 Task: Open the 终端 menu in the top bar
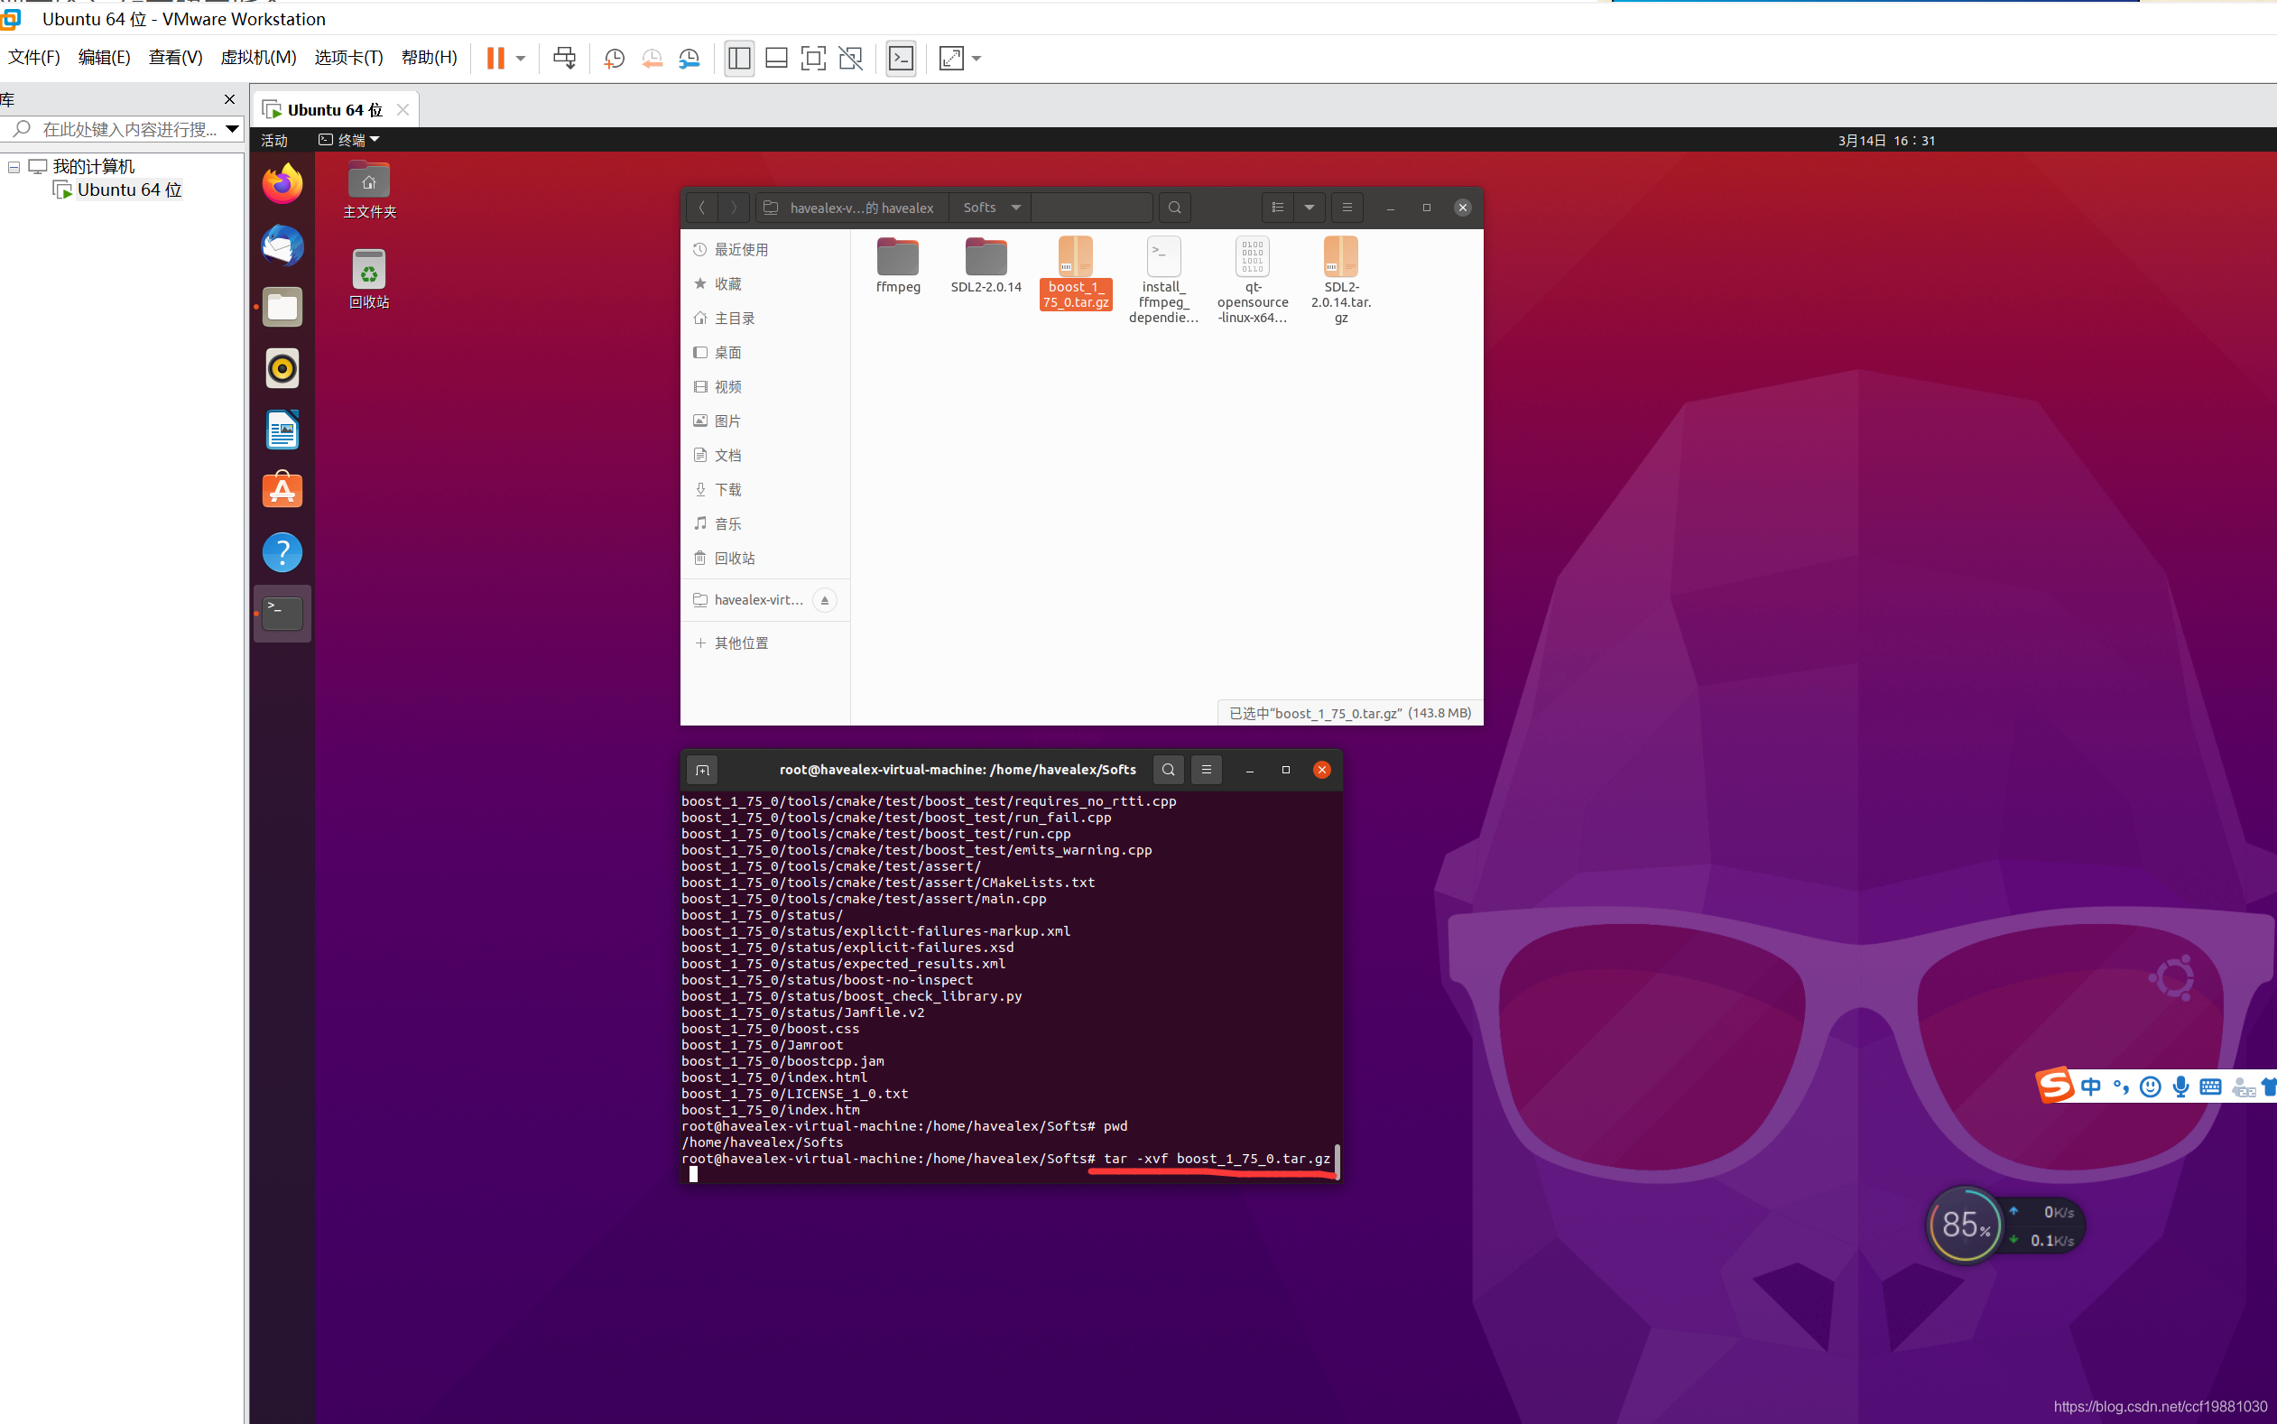[347, 139]
